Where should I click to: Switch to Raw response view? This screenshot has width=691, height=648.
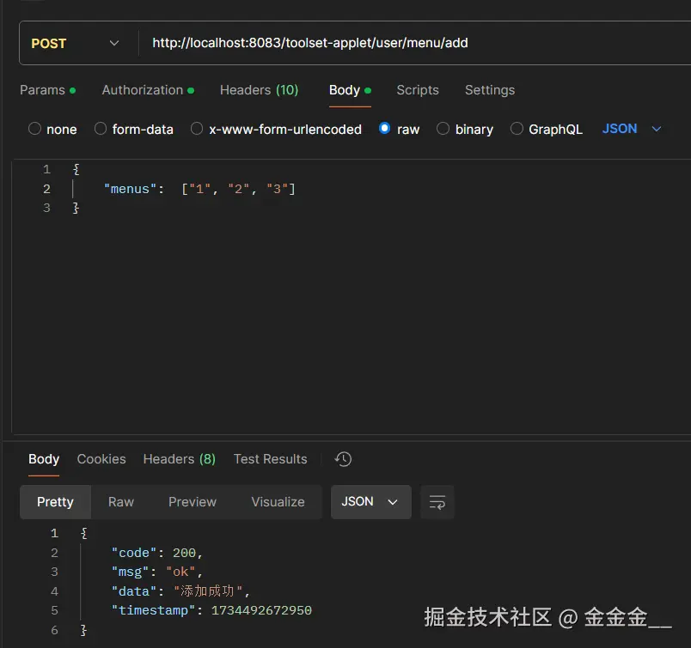[120, 502]
